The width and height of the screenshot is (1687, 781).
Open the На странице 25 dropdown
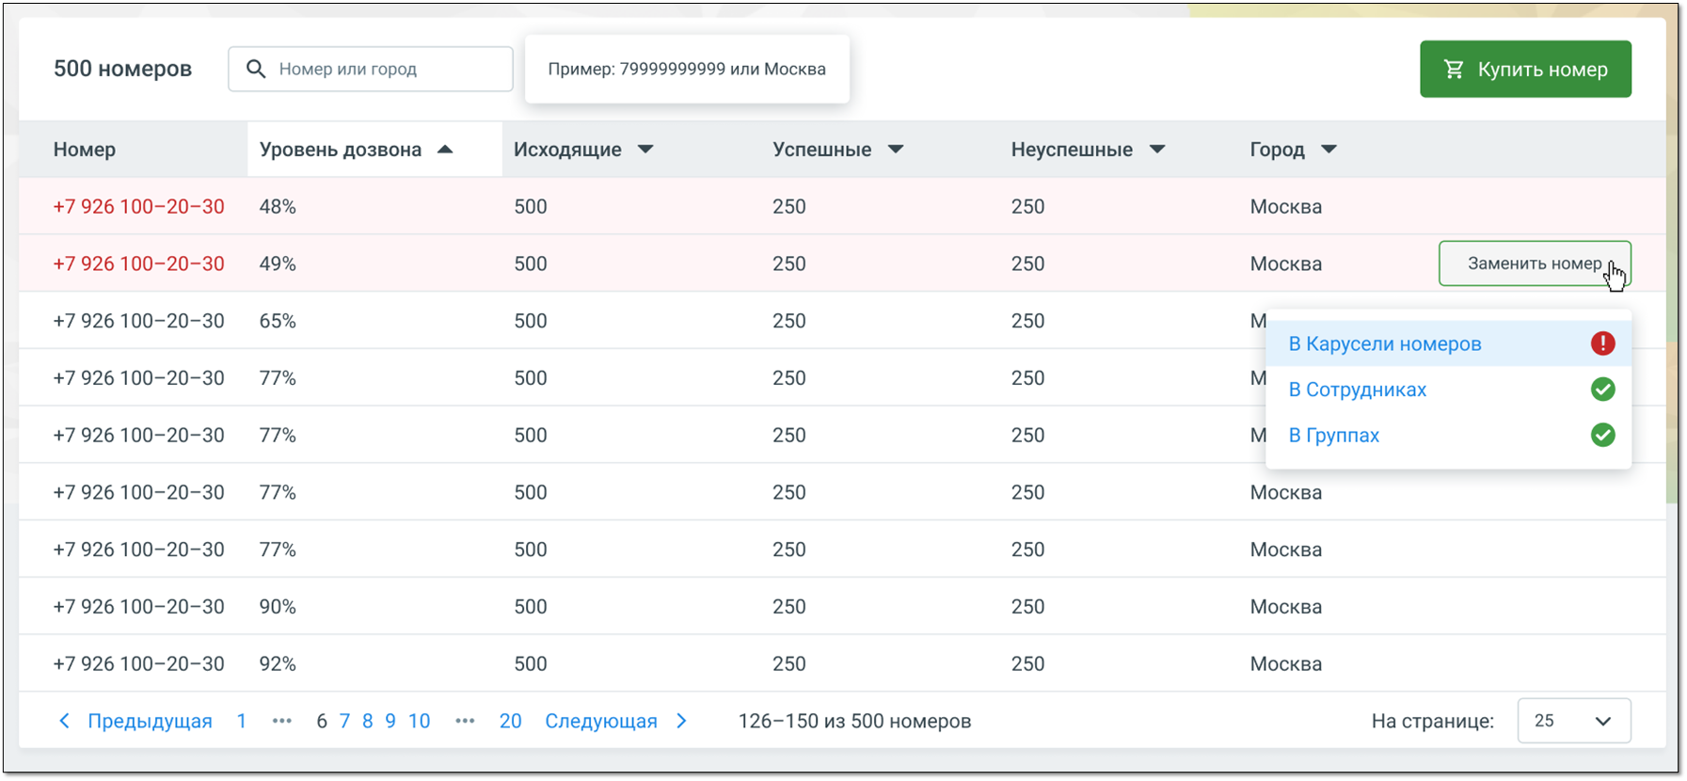(x=1574, y=721)
